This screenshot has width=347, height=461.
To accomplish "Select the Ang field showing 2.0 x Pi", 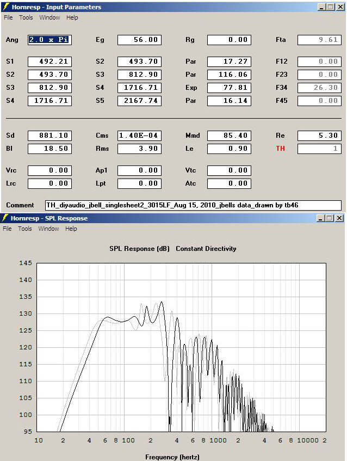I will click(x=49, y=40).
